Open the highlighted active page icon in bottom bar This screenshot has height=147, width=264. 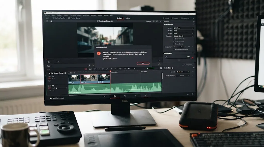[x=115, y=96]
